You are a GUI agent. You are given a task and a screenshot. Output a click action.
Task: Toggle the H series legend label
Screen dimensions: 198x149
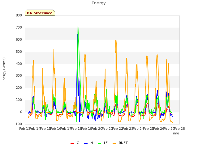coord(92,143)
